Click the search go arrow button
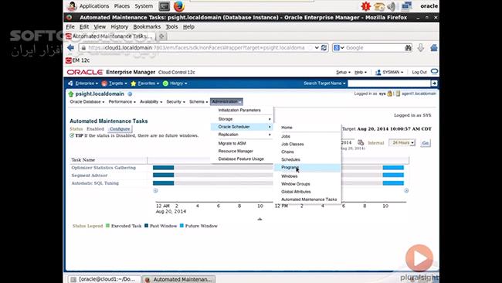Screen dimensions: 502x283 click(434, 84)
